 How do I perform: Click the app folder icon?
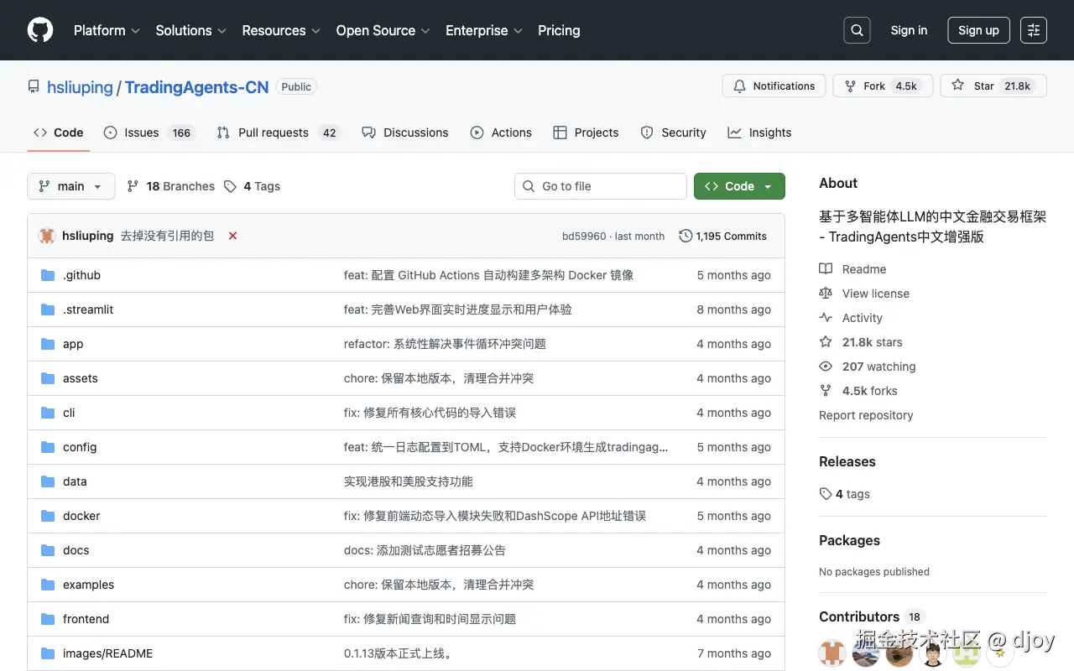[x=48, y=344]
